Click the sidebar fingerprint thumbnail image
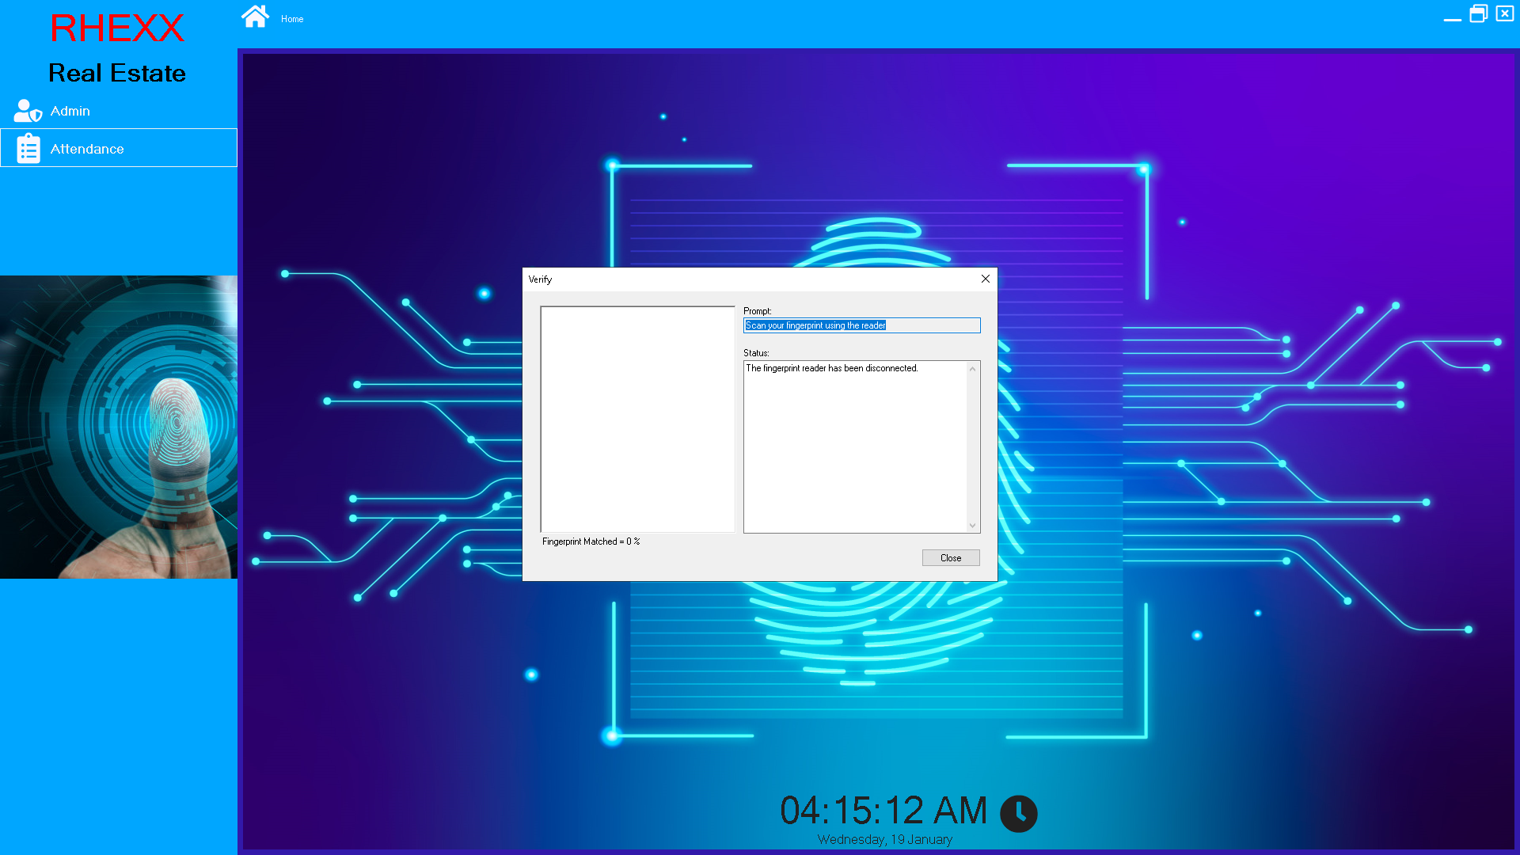The image size is (1520, 855). [x=119, y=427]
